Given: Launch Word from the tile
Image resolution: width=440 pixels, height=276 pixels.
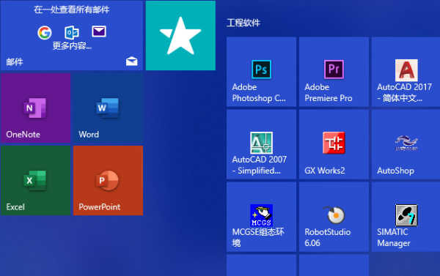Looking at the screenshot, I should coord(108,108).
